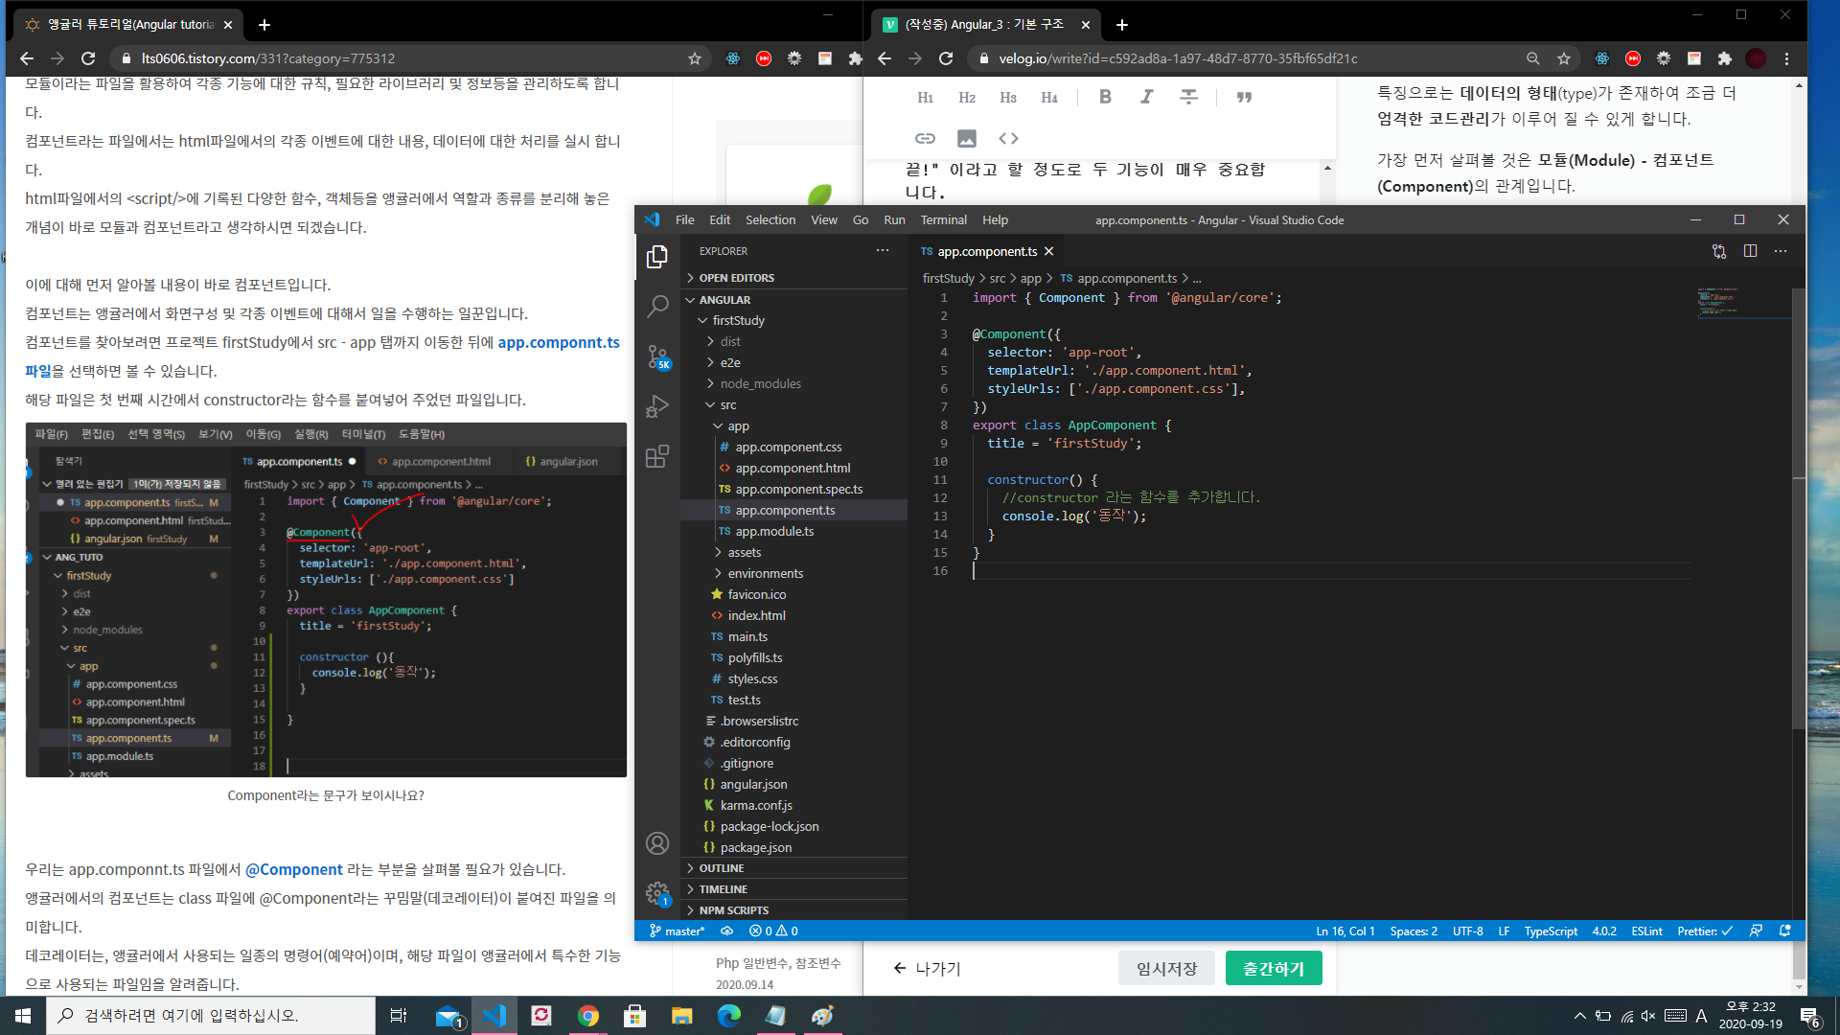Expand dist folder

point(794,341)
